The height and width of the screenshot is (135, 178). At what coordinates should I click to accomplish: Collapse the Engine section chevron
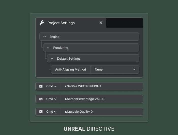coord(45,37)
